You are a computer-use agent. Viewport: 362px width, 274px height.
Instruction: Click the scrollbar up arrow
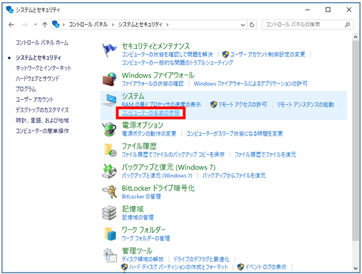pos(356,37)
